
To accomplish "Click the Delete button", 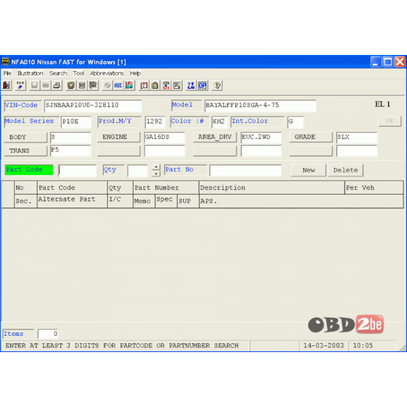I will [x=345, y=170].
